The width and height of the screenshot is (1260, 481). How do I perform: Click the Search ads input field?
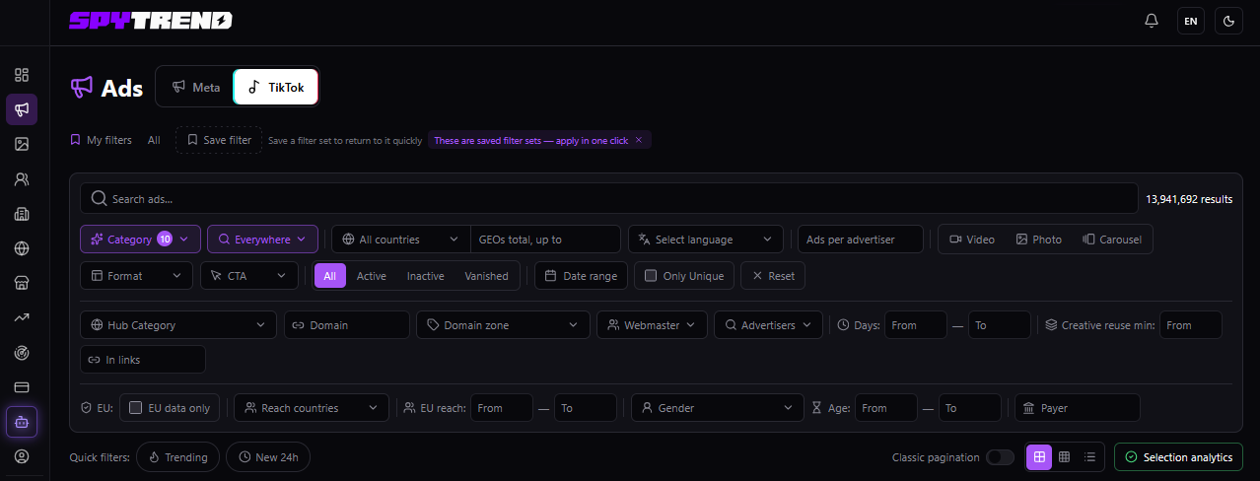pyautogui.click(x=608, y=199)
